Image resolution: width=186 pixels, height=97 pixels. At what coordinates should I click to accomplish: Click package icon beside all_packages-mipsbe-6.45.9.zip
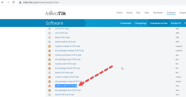click(49, 51)
